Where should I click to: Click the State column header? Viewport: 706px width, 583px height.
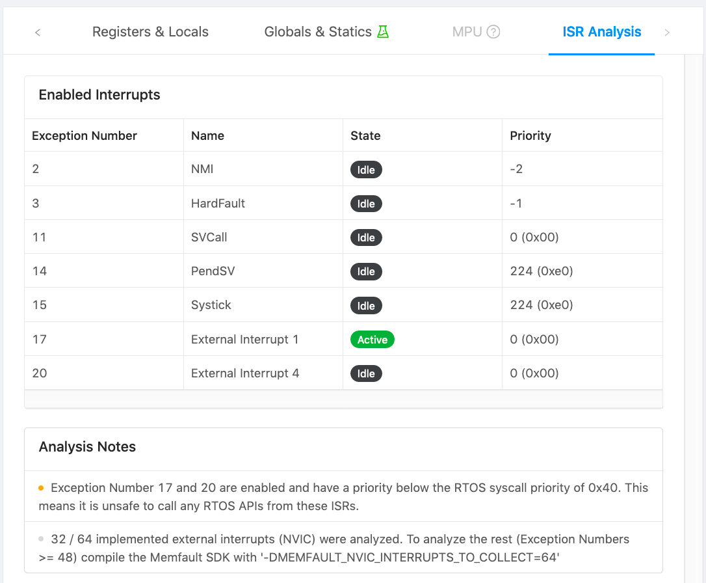pos(365,135)
